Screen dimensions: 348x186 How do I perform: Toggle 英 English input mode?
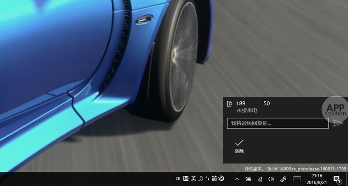coord(193,178)
